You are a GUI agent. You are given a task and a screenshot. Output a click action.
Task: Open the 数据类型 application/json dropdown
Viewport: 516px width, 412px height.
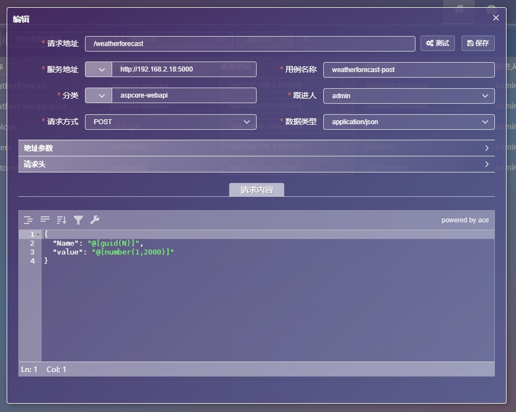409,122
